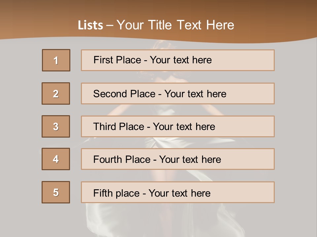Click the grey background right of Third Place bar
The width and height of the screenshot is (317, 237).
[x=296, y=126]
